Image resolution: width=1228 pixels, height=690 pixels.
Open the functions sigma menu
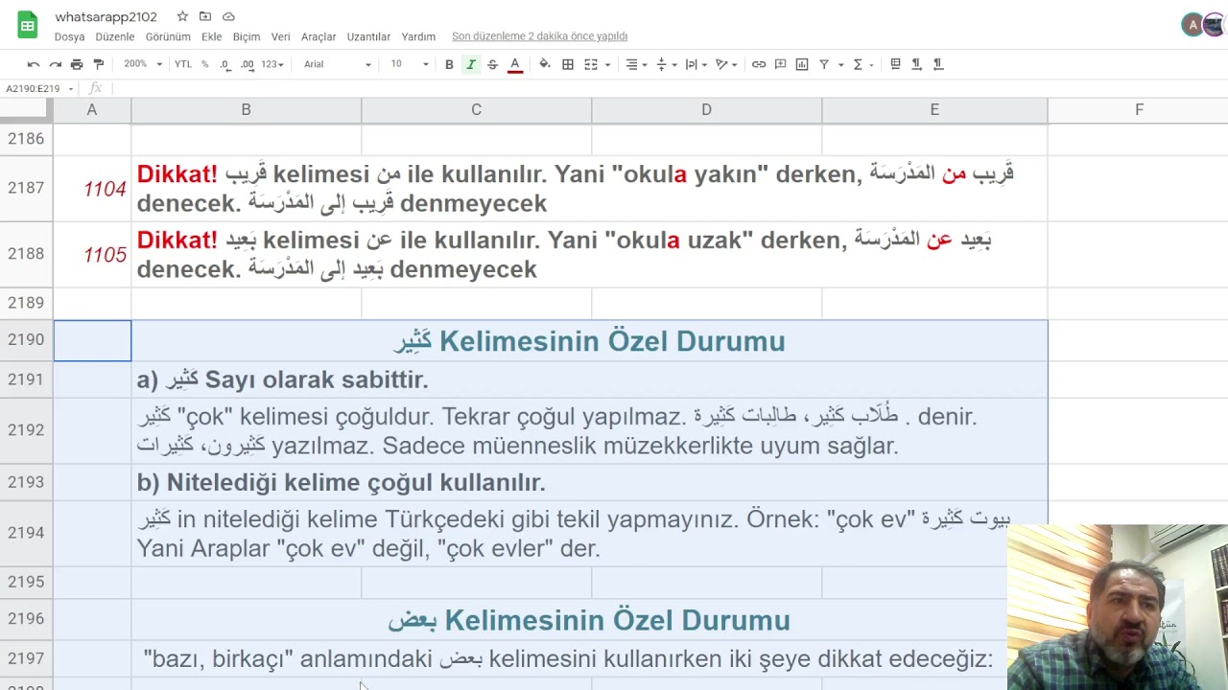(x=862, y=64)
